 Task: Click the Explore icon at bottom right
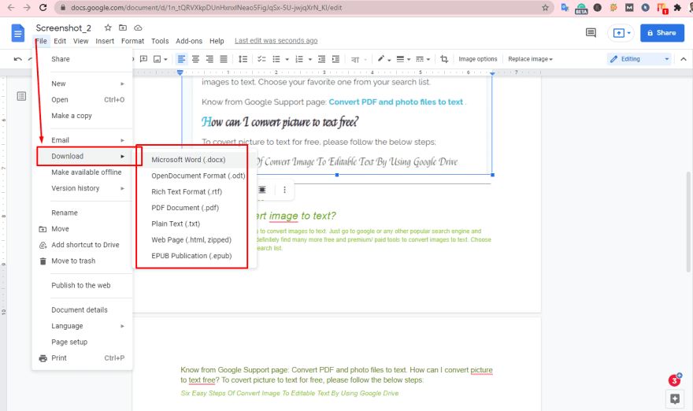[x=675, y=399]
